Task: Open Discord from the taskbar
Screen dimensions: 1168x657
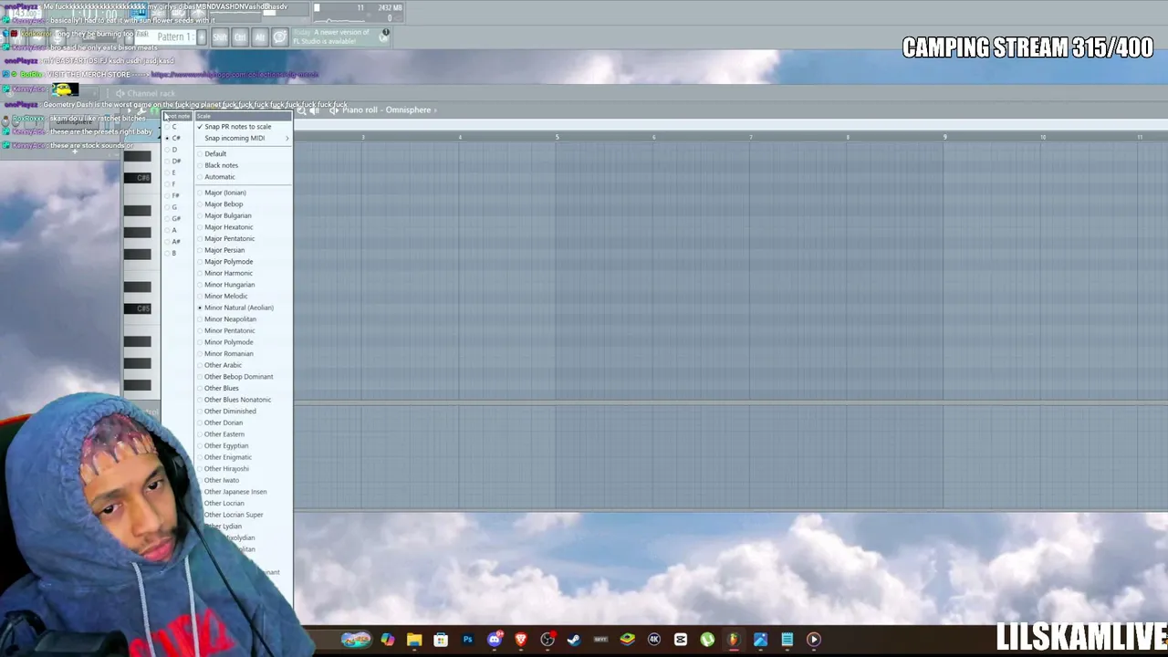Action: [x=495, y=640]
